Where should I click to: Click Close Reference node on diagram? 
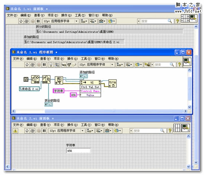coord(112,84)
